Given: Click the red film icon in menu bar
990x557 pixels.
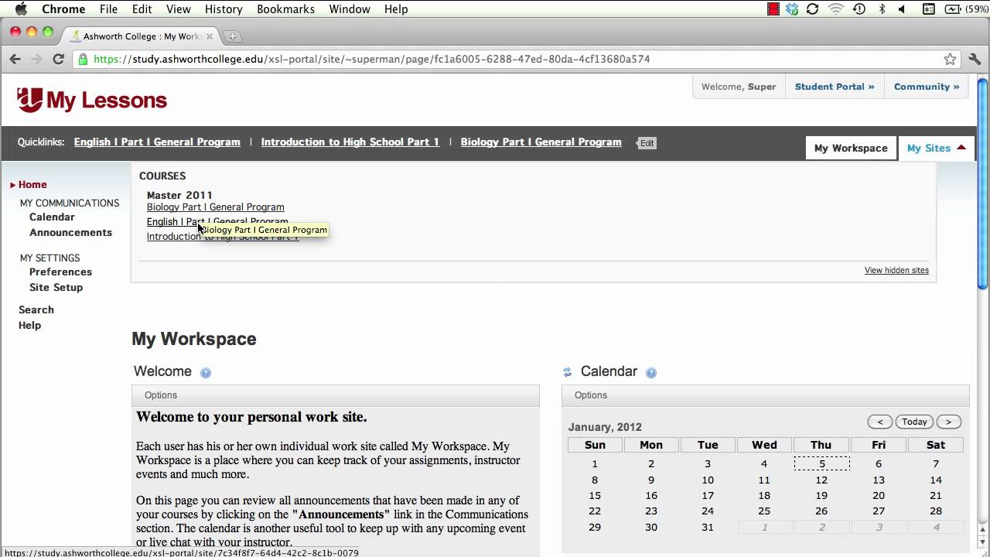Looking at the screenshot, I should (x=773, y=9).
